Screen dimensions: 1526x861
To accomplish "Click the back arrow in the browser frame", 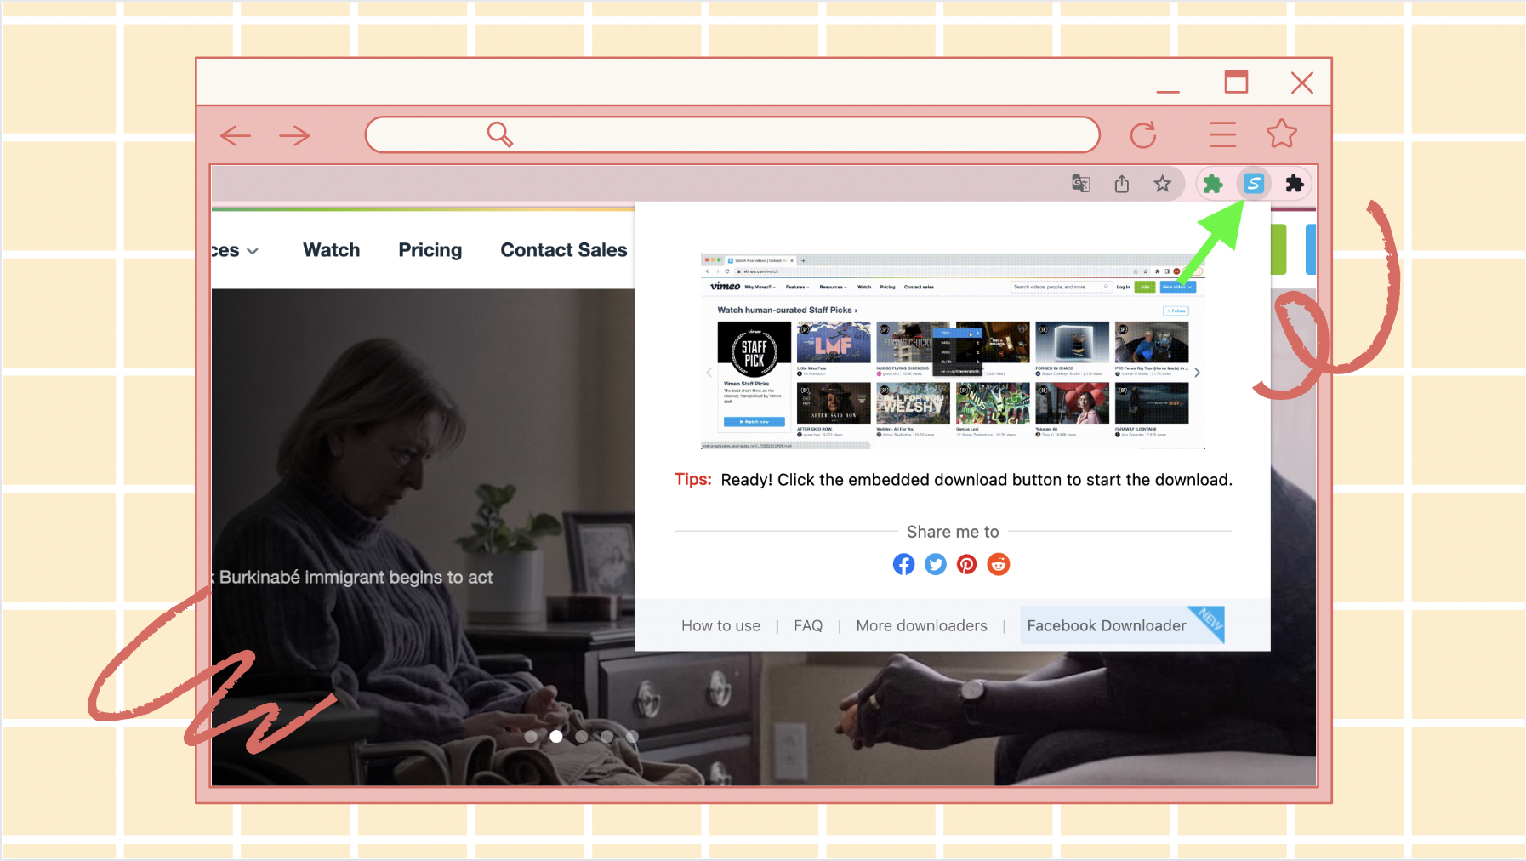I will coord(236,135).
